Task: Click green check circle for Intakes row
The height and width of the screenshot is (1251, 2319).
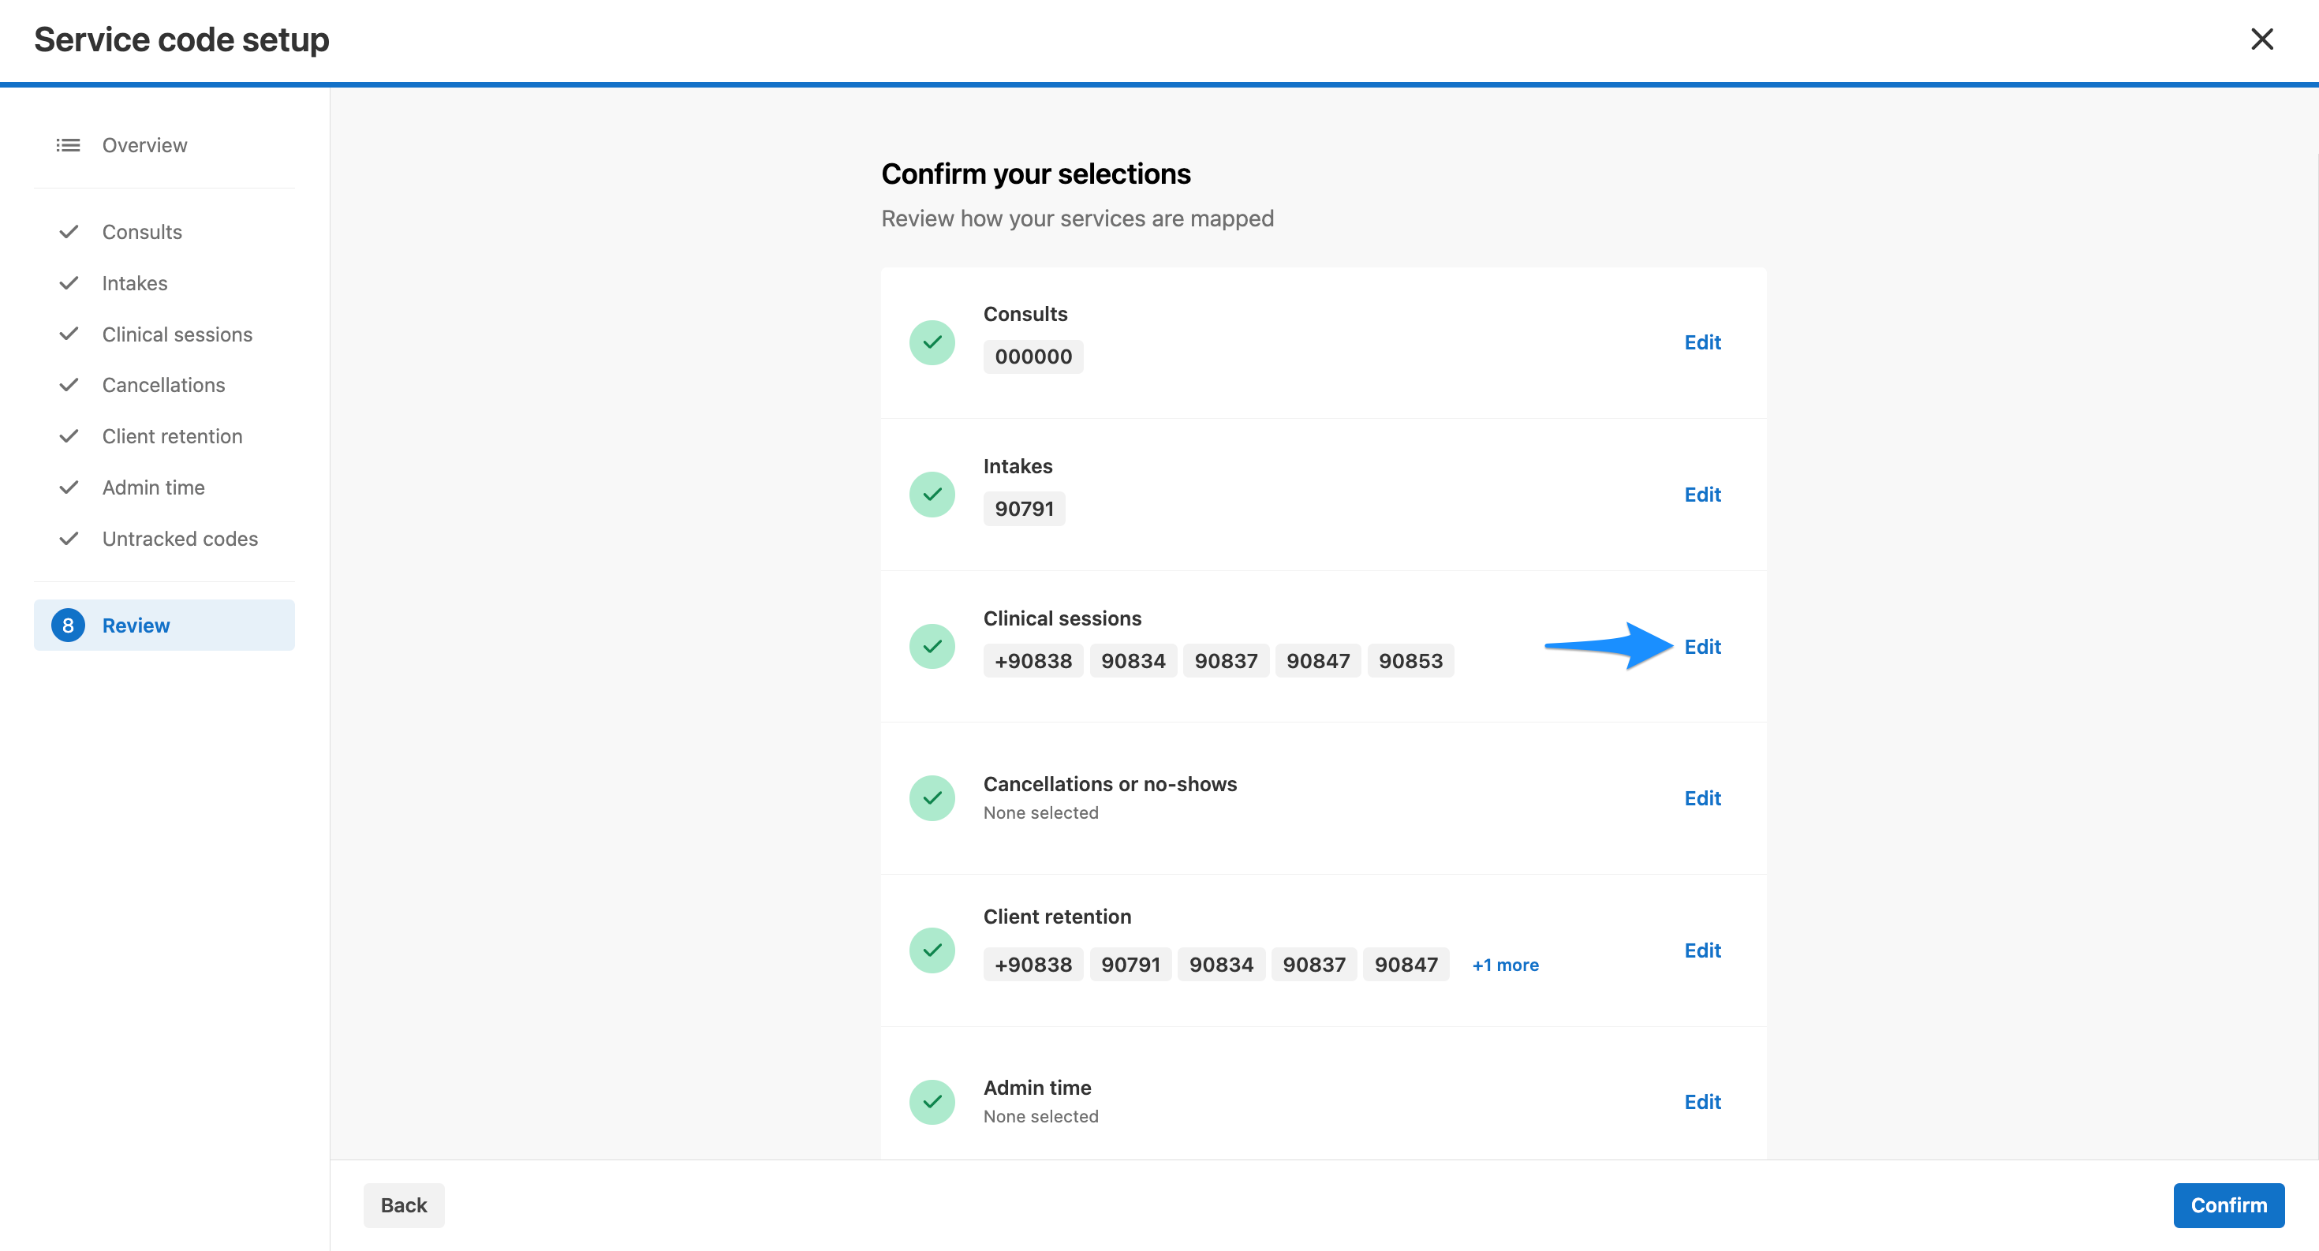Action: [x=932, y=494]
